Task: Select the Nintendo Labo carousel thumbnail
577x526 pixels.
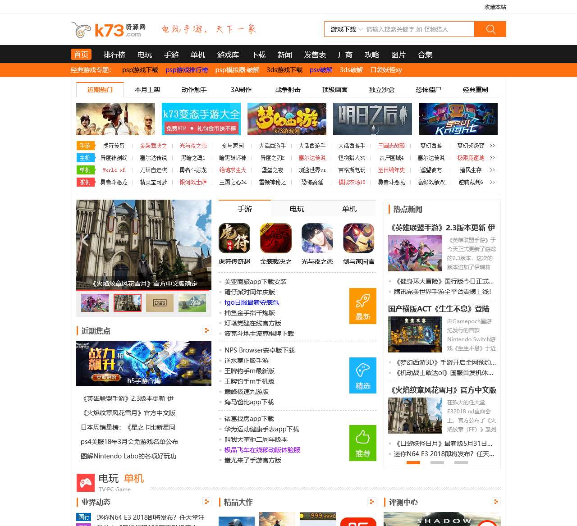Action: click(160, 303)
